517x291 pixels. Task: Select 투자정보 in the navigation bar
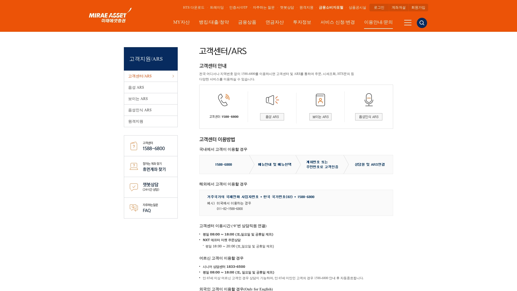(302, 22)
